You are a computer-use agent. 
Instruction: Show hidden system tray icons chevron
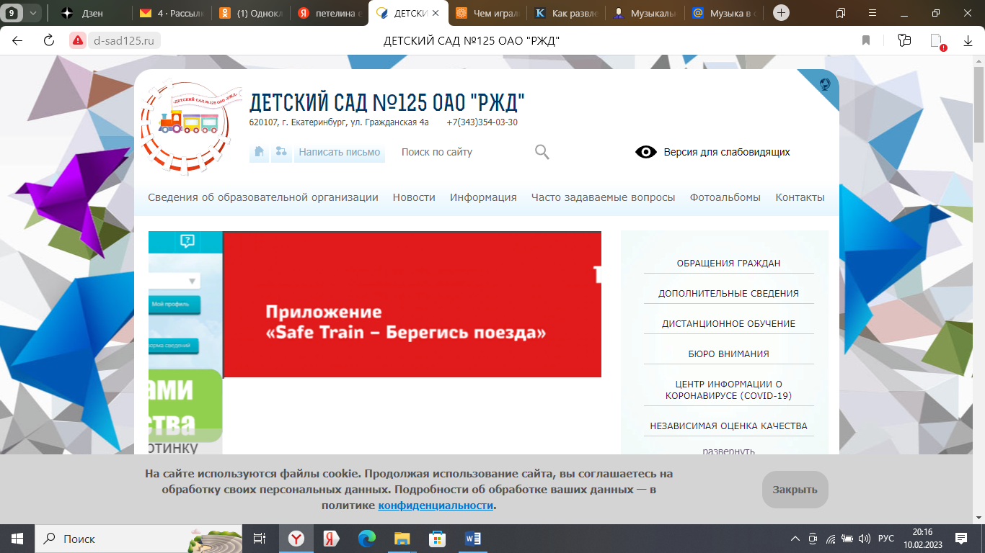795,539
